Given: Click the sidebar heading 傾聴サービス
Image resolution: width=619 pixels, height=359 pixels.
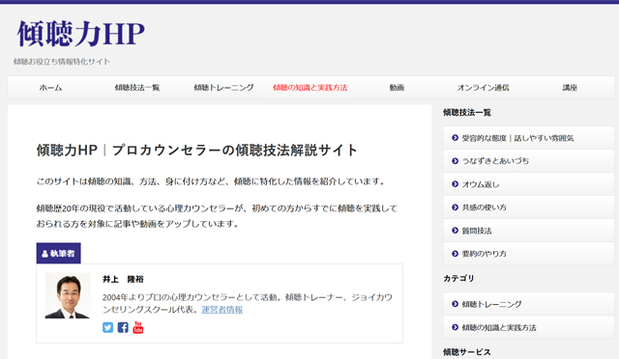Looking at the screenshot, I should [x=467, y=352].
